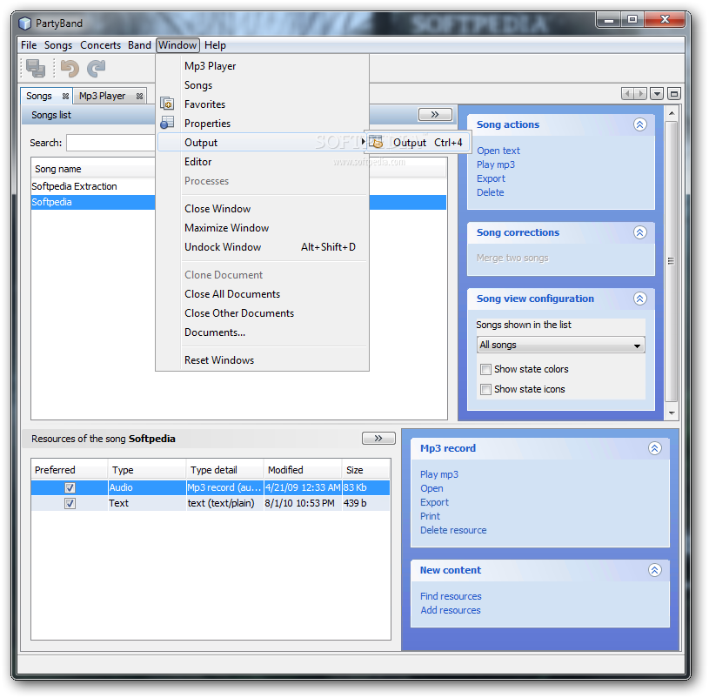Click Play mp3 link in Mp3 record

(x=439, y=474)
